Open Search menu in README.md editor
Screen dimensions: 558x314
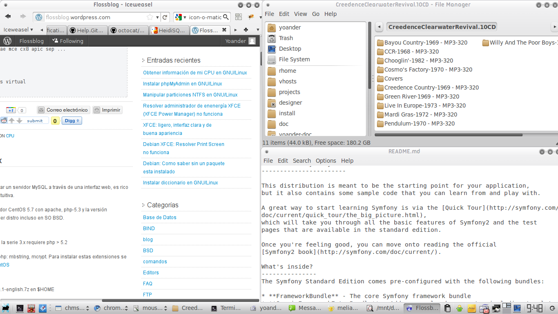302,161
